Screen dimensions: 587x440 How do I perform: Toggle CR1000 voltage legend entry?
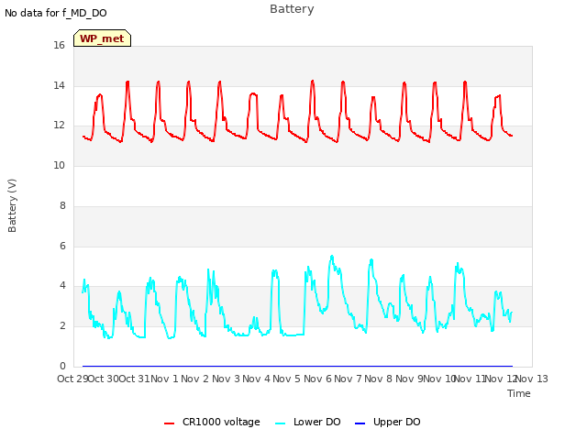point(212,422)
